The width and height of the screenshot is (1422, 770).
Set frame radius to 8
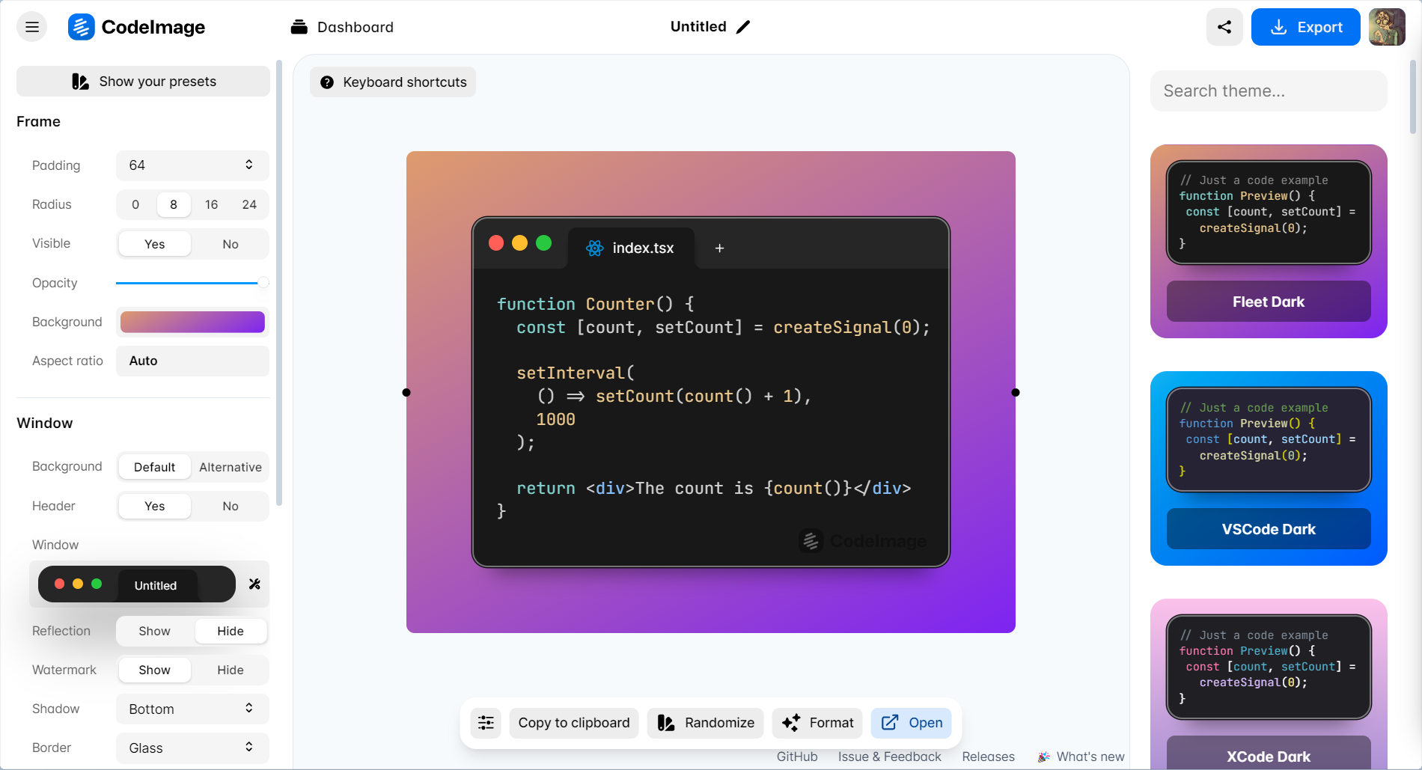click(x=174, y=205)
